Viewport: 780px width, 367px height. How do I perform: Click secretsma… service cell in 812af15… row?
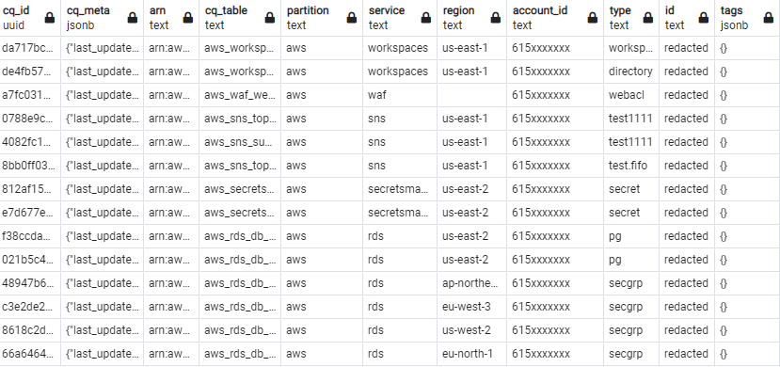click(400, 189)
